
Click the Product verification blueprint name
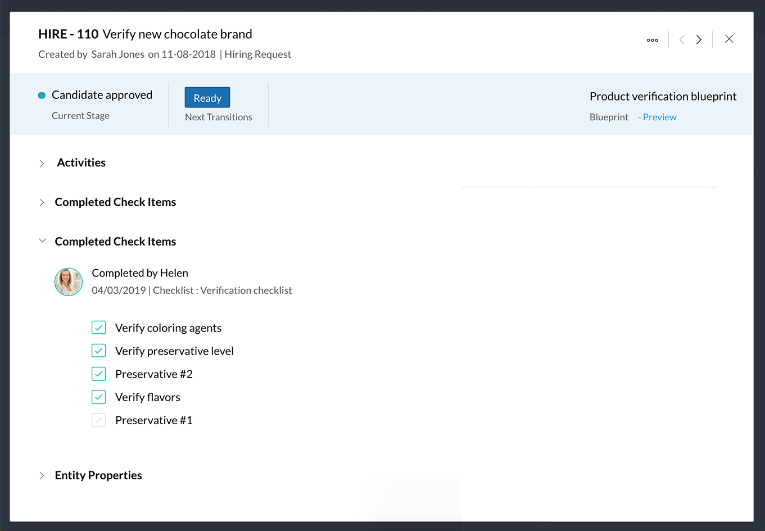[663, 96]
